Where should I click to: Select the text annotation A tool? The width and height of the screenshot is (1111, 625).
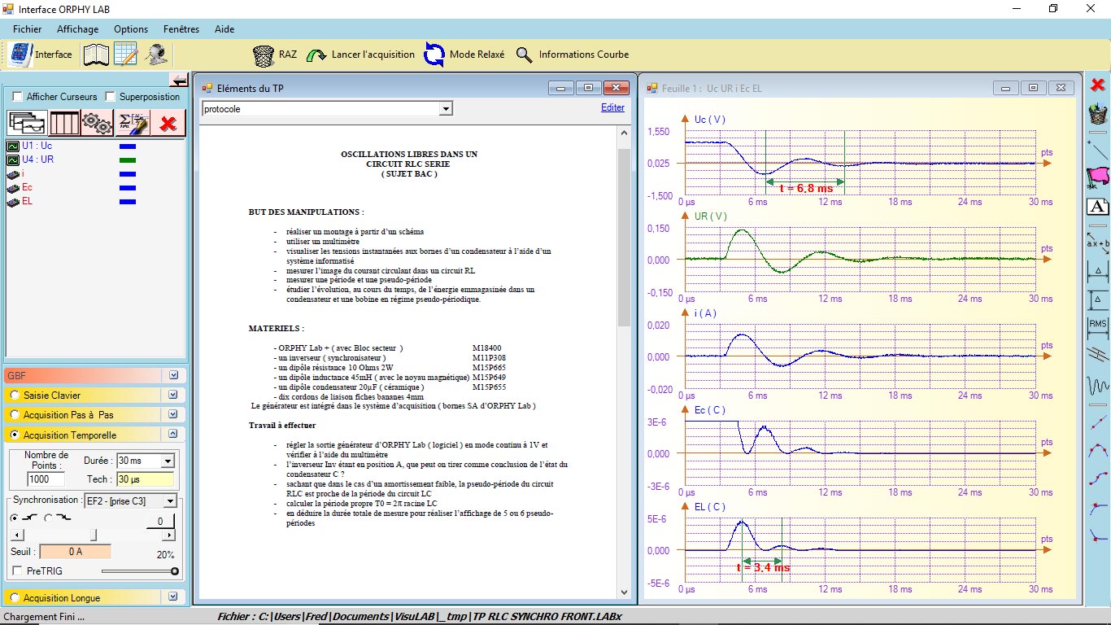tap(1098, 207)
